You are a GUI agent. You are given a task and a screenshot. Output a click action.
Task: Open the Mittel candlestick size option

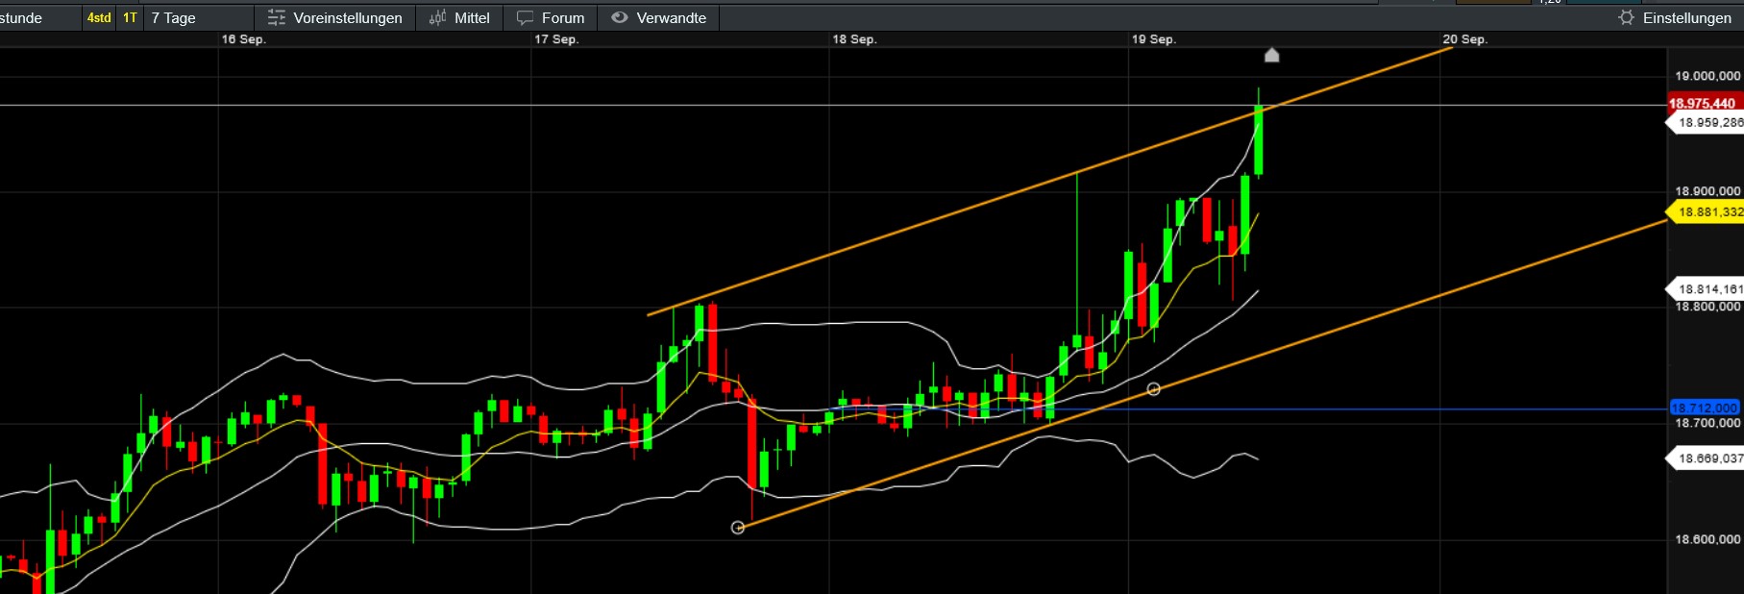[459, 17]
